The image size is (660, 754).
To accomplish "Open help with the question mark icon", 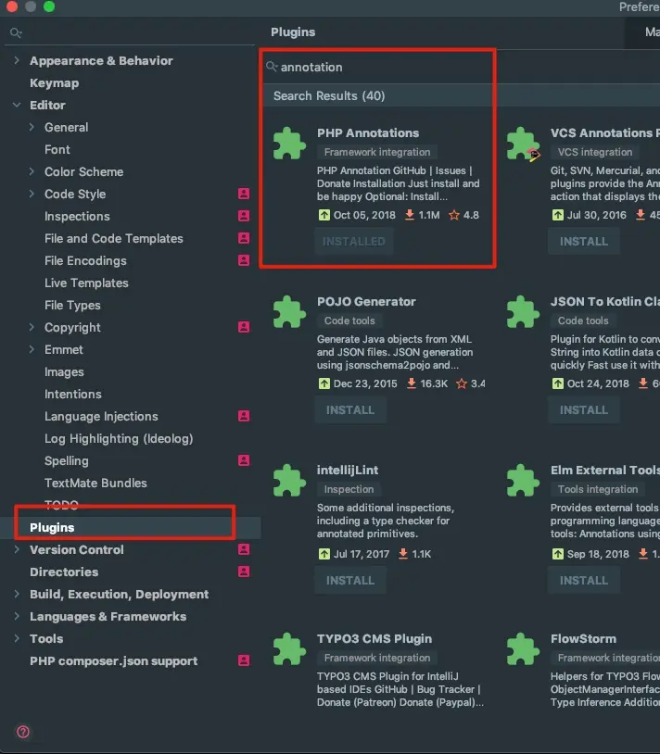I will pos(23,731).
